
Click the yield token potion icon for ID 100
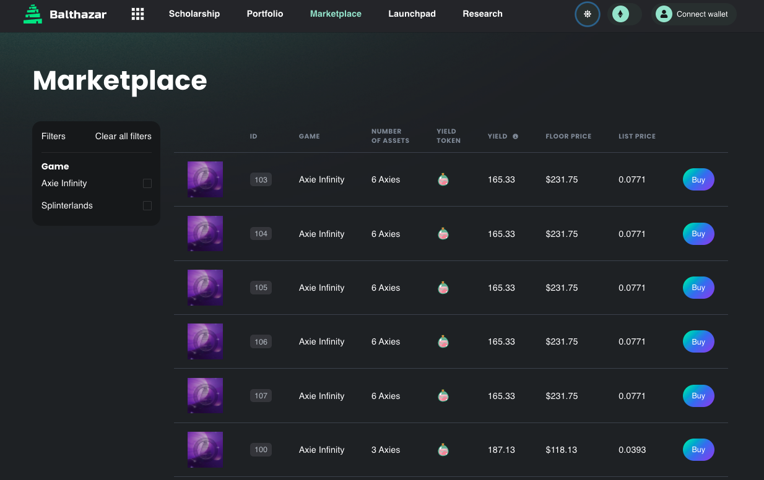coord(443,450)
